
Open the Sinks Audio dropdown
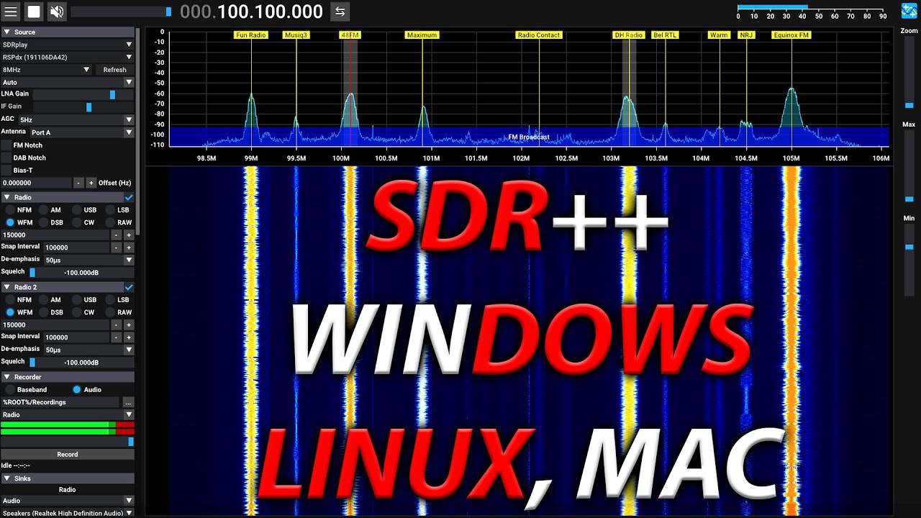tap(68, 501)
